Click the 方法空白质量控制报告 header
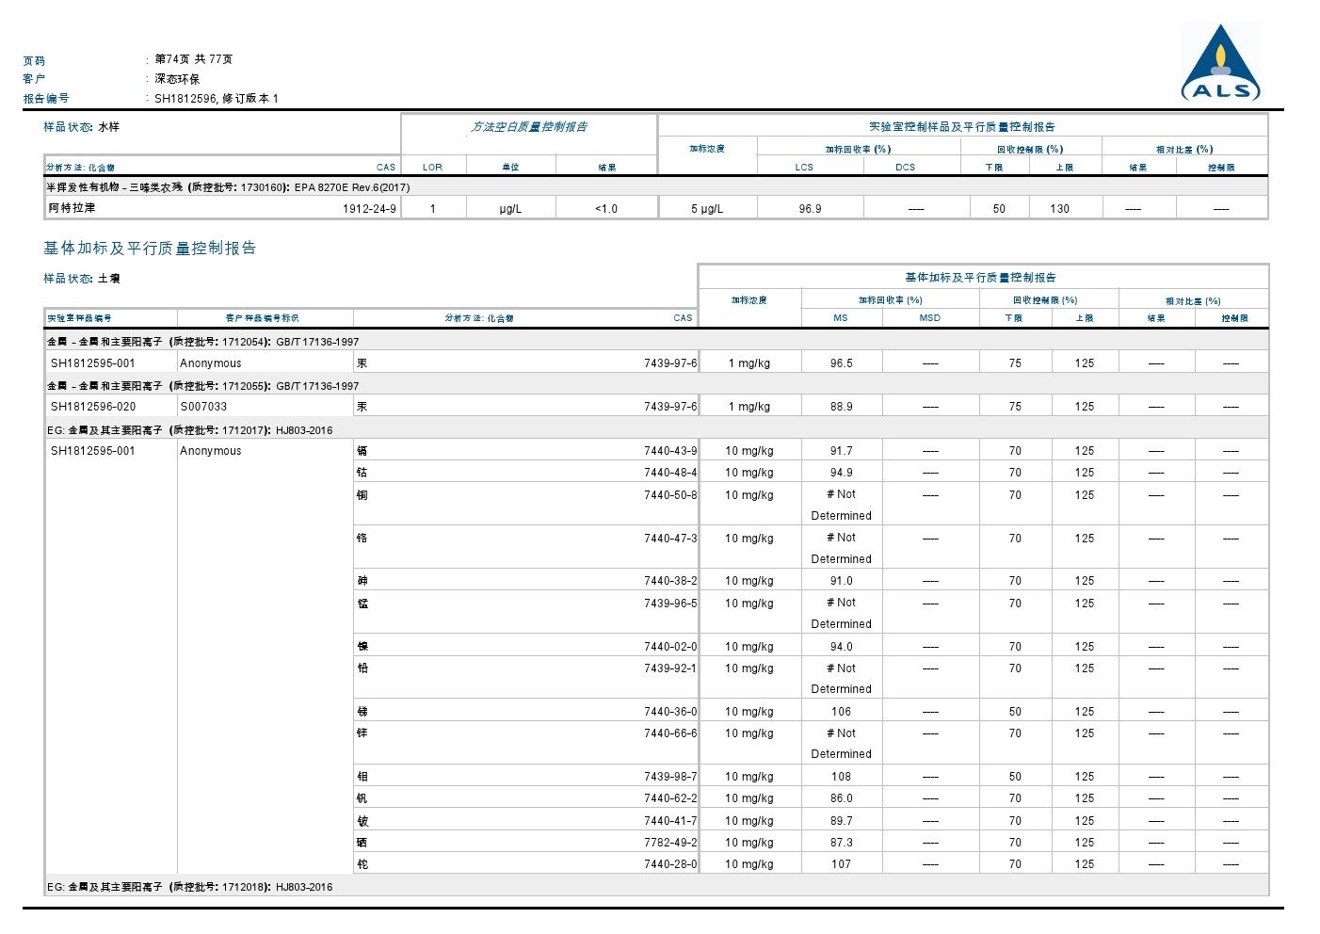 [529, 127]
